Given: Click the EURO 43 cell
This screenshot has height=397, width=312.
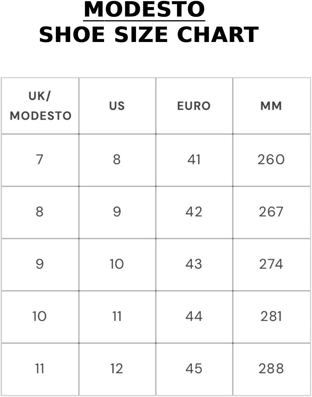Looking at the screenshot, I should [x=194, y=264].
